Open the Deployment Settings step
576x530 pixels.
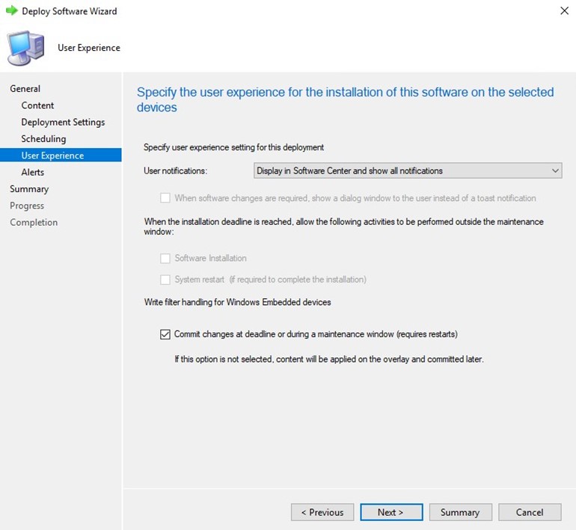pyautogui.click(x=63, y=123)
